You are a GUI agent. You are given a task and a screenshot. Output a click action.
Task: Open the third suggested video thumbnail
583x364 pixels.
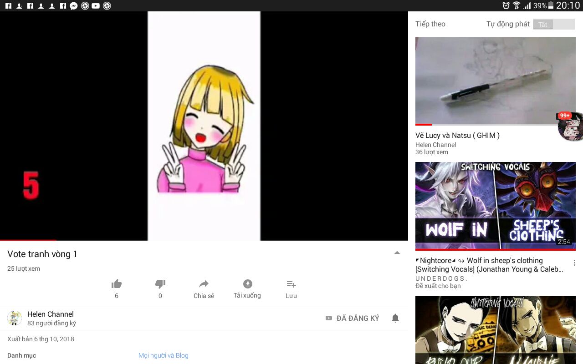coord(495,330)
